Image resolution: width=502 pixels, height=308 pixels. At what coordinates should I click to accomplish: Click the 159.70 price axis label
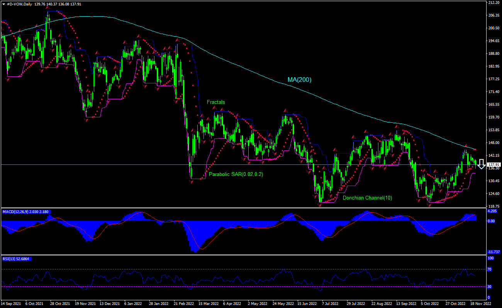493,117
